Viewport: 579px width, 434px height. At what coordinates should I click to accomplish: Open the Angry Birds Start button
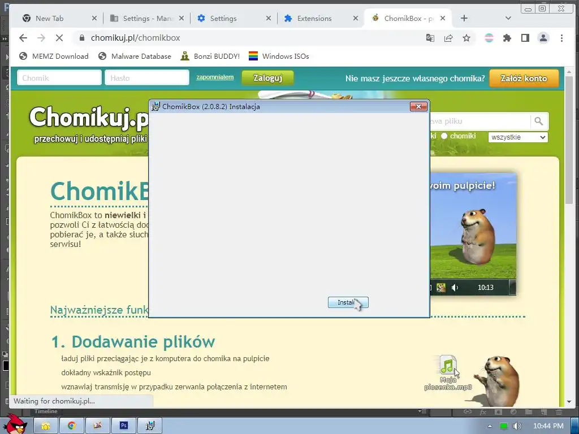pyautogui.click(x=16, y=424)
